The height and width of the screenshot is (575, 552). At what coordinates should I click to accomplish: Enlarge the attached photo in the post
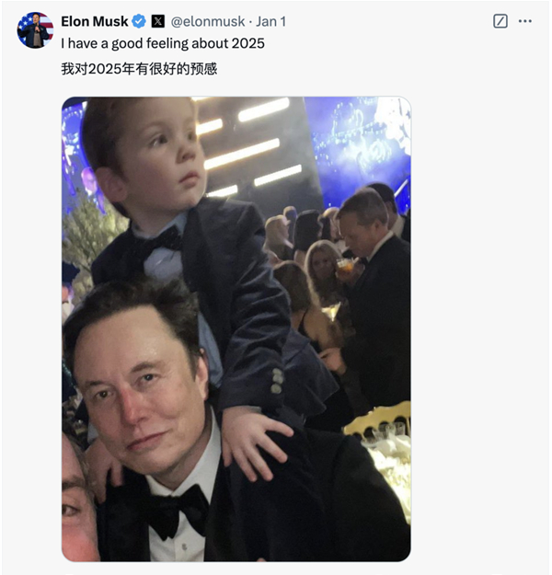tap(236, 328)
